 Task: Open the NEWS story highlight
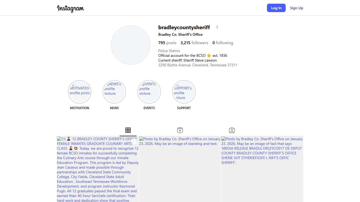tap(114, 92)
